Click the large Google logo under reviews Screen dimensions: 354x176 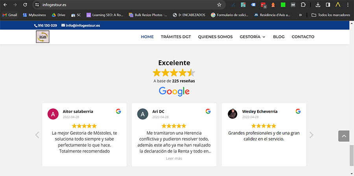174,91
